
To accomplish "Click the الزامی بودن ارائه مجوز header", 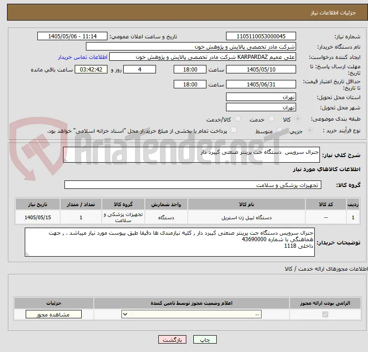I will click(x=325, y=303).
